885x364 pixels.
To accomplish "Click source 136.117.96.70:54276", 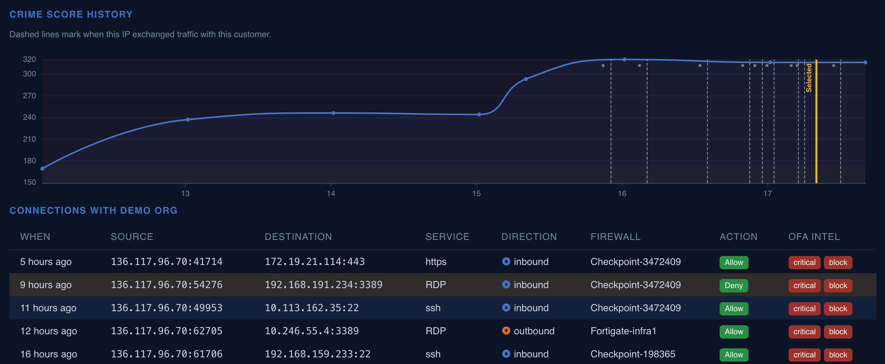I will 167,285.
